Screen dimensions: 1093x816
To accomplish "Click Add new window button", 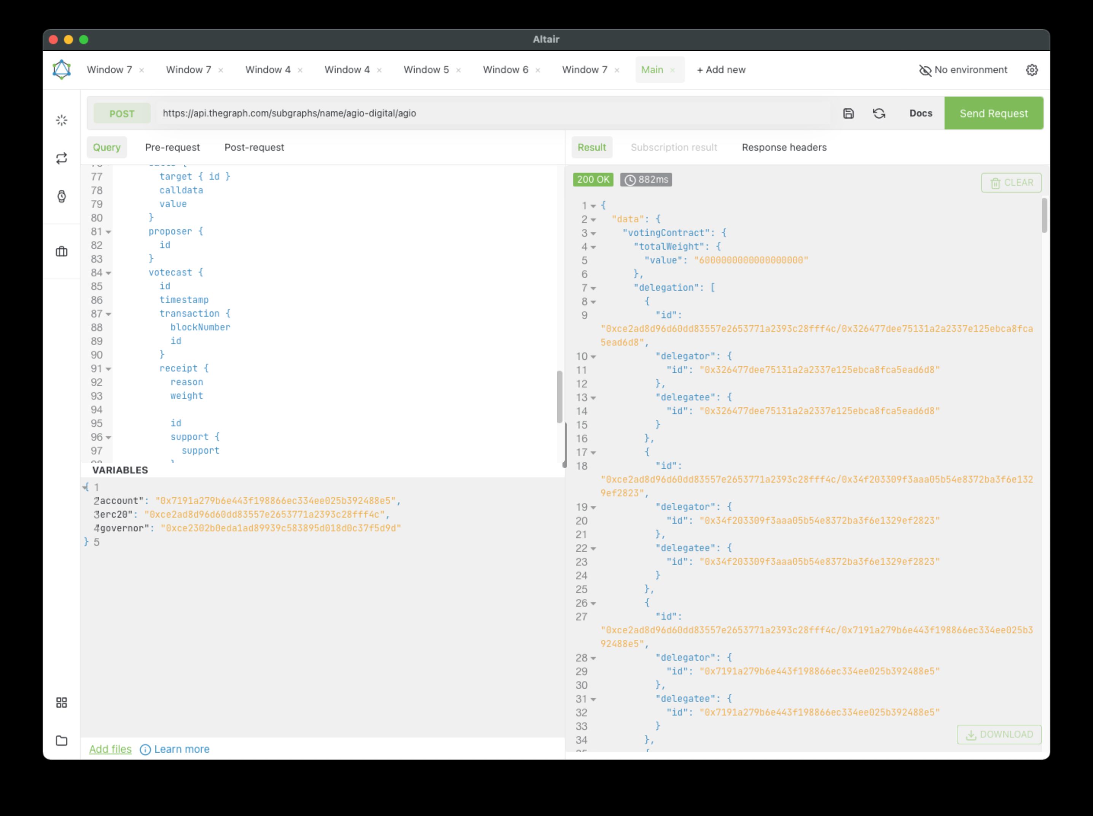I will tap(721, 70).
